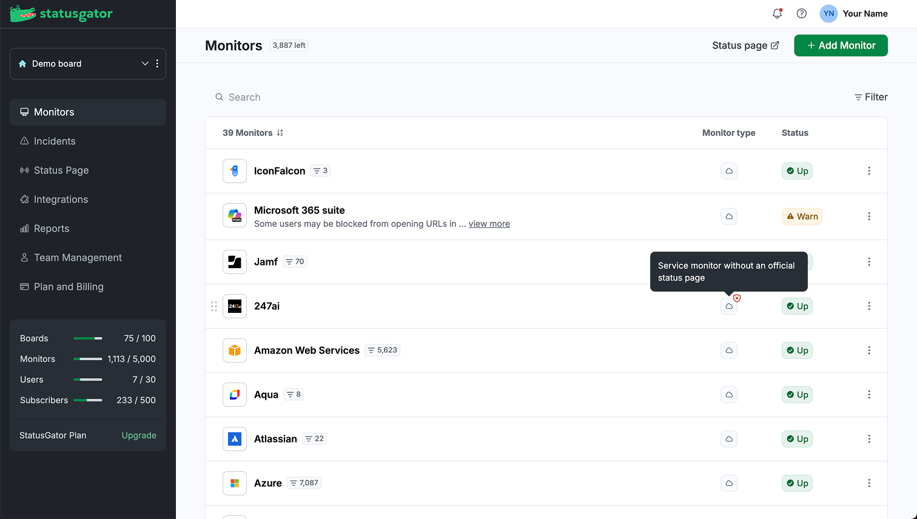Image resolution: width=917 pixels, height=519 pixels.
Task: Open Plan and Billing in sidebar
Action: [88, 287]
